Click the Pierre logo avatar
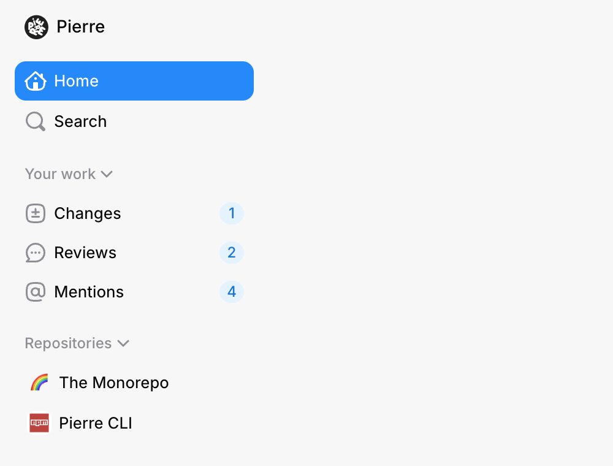 [37, 27]
